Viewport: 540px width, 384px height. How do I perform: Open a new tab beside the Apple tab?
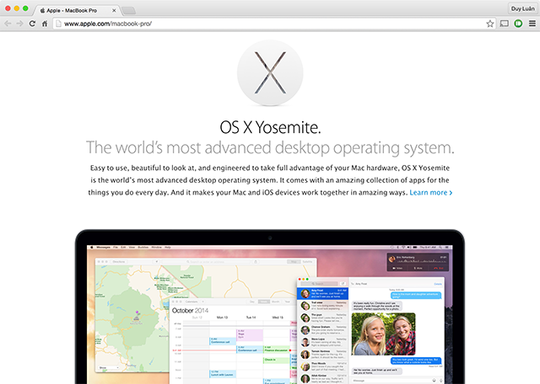[129, 8]
